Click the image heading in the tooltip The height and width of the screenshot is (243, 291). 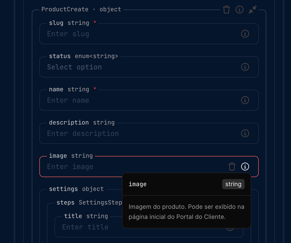tap(137, 184)
